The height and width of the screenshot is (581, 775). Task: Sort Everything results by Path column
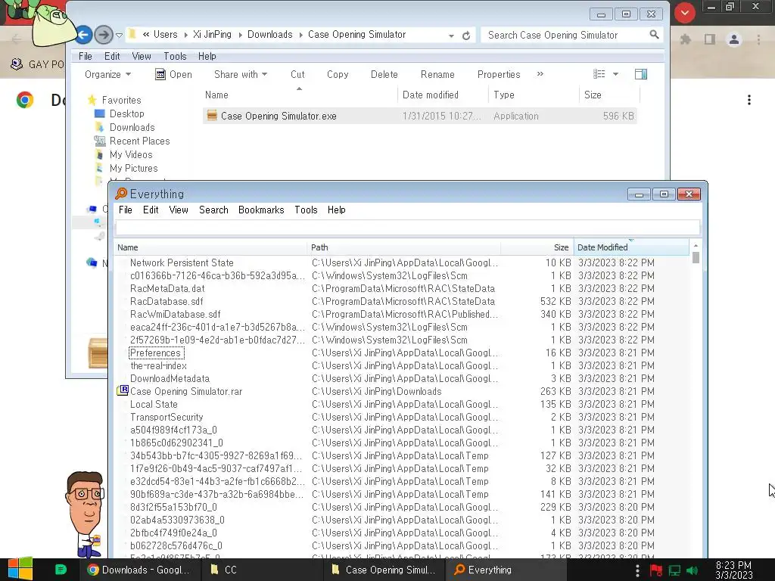(x=404, y=247)
